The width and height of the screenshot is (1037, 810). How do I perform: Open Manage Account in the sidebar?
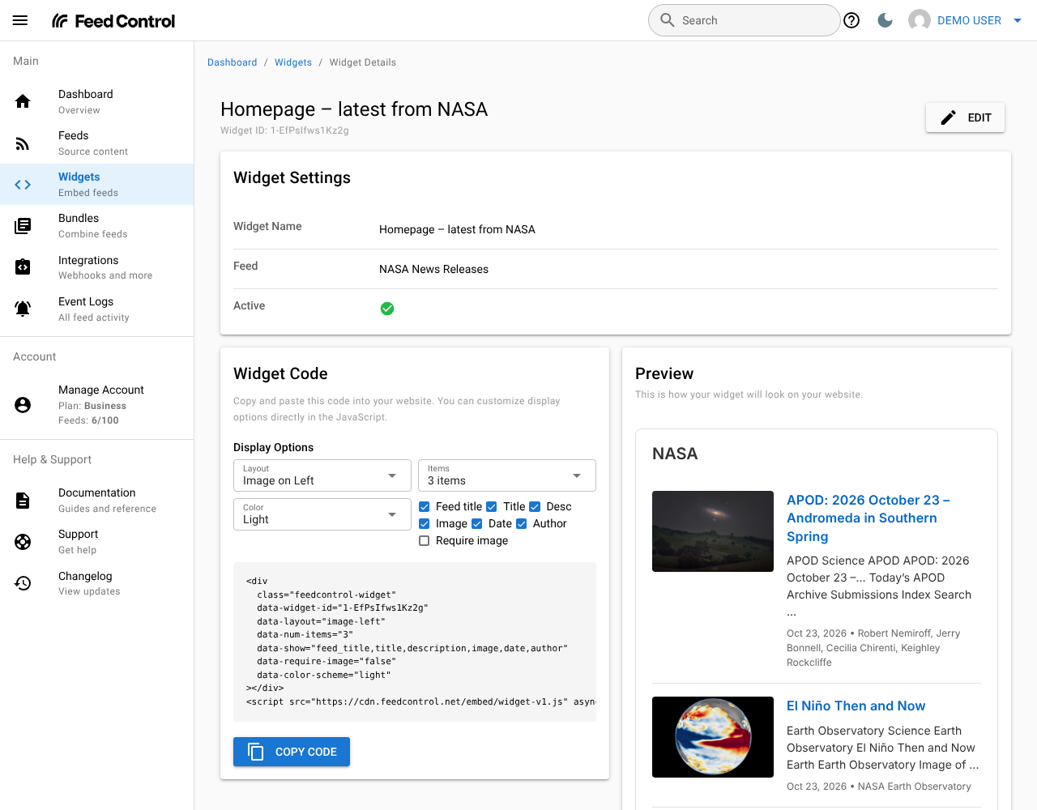click(x=97, y=404)
